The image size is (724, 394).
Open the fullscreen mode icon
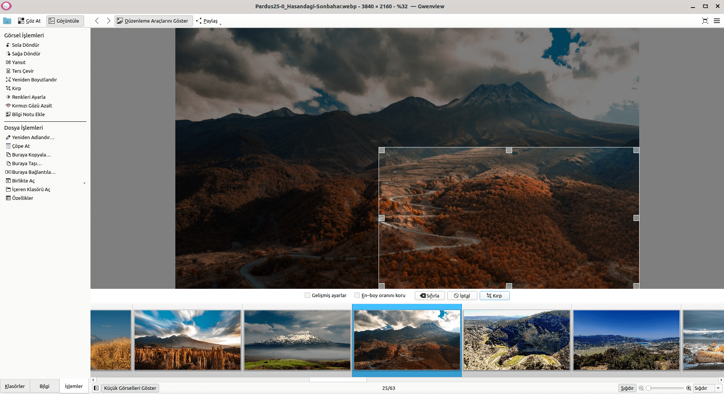click(x=705, y=21)
